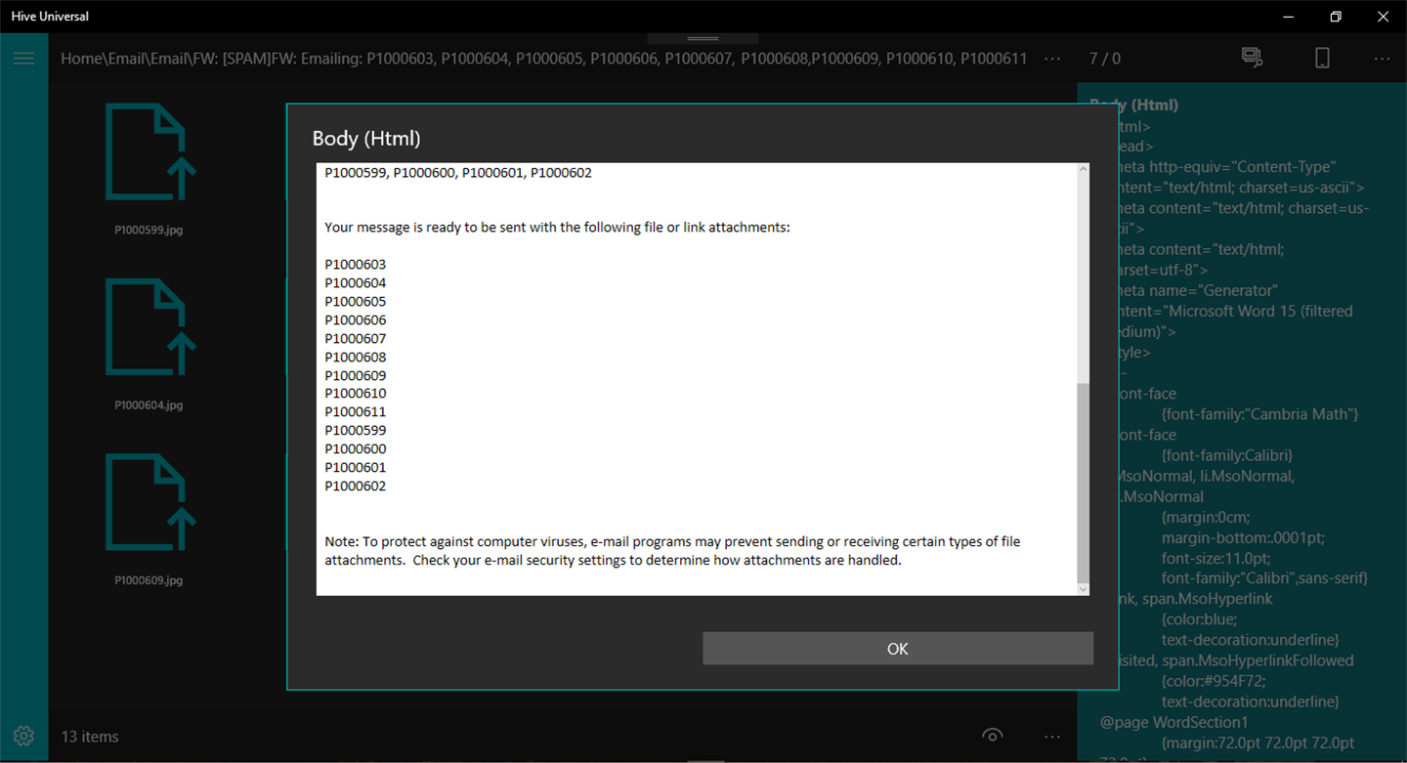Click the mobile device icon
Viewport: 1407px width, 763px height.
1322,58
